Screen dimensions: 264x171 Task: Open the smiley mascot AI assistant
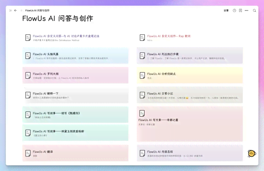(252, 153)
